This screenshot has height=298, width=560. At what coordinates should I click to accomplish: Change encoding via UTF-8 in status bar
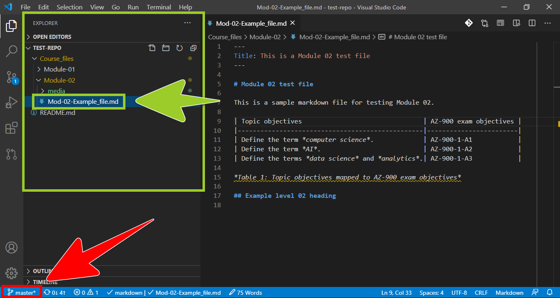click(x=459, y=292)
